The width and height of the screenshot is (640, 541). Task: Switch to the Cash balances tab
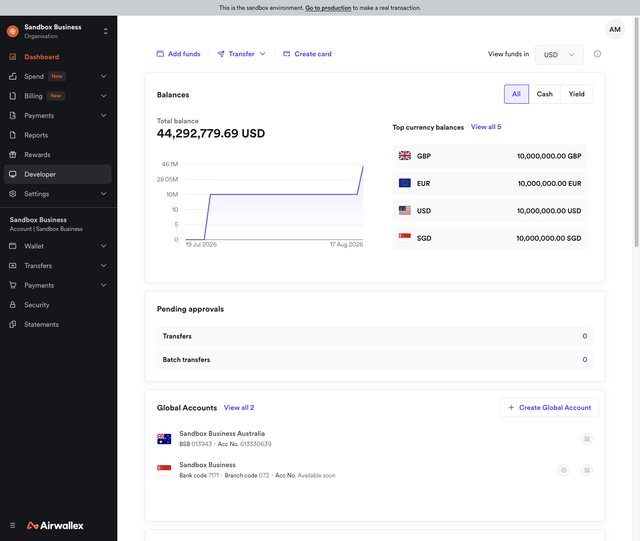[x=545, y=94]
